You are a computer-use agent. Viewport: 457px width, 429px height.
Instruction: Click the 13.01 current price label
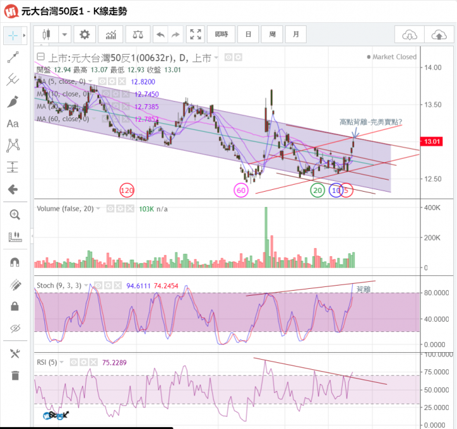(432, 142)
